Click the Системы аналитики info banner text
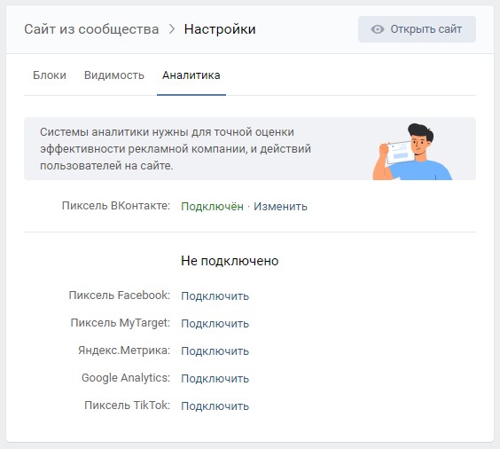500x449 pixels. click(x=176, y=149)
